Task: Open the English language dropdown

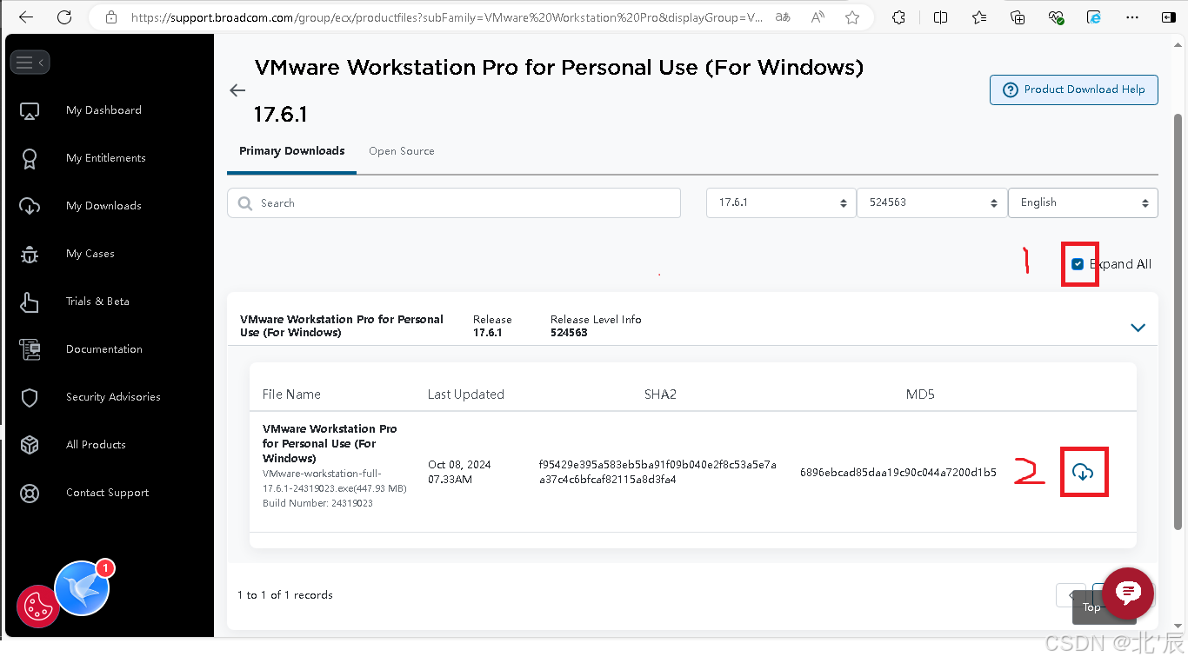Action: (x=1083, y=202)
